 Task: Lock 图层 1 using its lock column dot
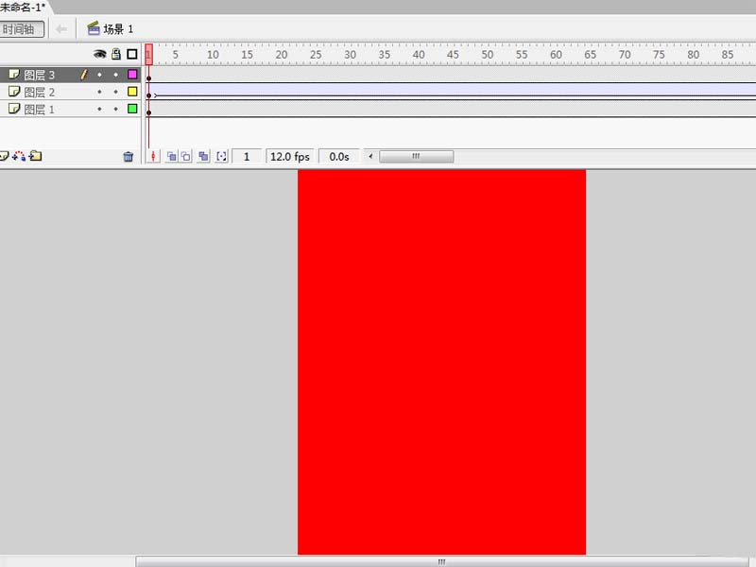tap(115, 109)
